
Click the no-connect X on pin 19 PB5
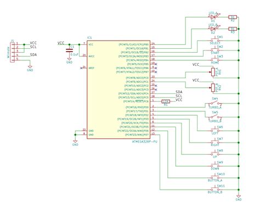(x=156, y=64)
